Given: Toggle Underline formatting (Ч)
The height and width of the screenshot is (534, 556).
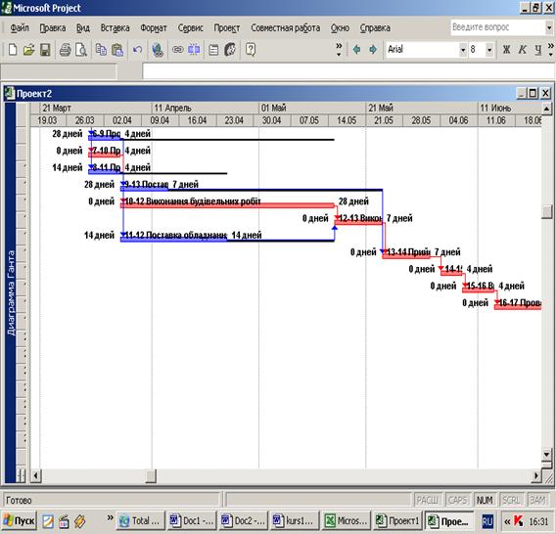Looking at the screenshot, I should click(x=538, y=50).
